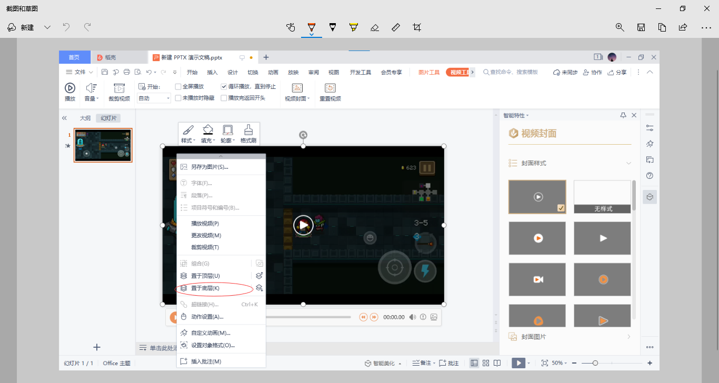Choose 自定义动画(M) in context menu

221,333
